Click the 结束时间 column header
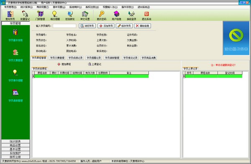251x164 pixels. coord(77,73)
